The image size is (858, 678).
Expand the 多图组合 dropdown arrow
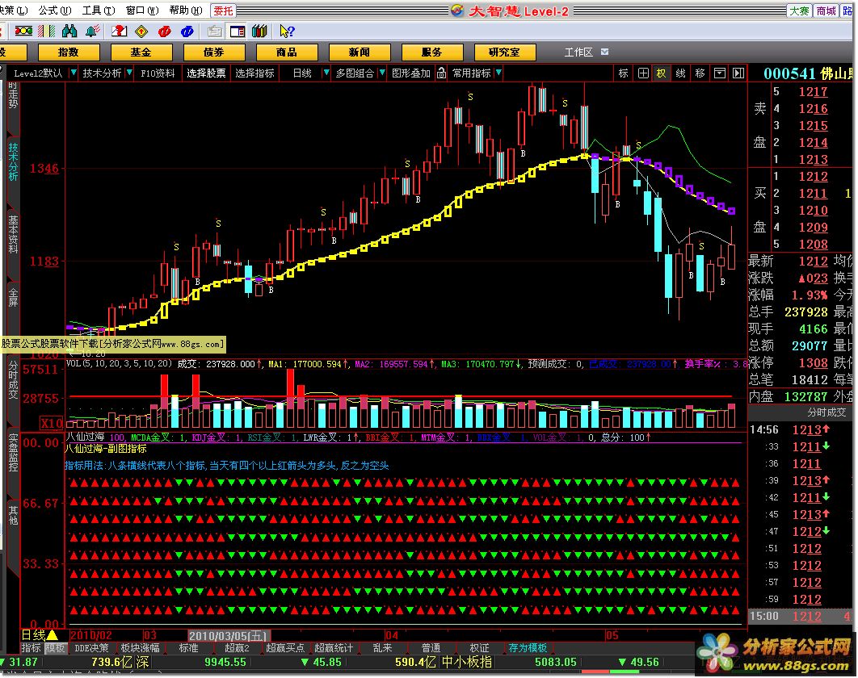382,73
